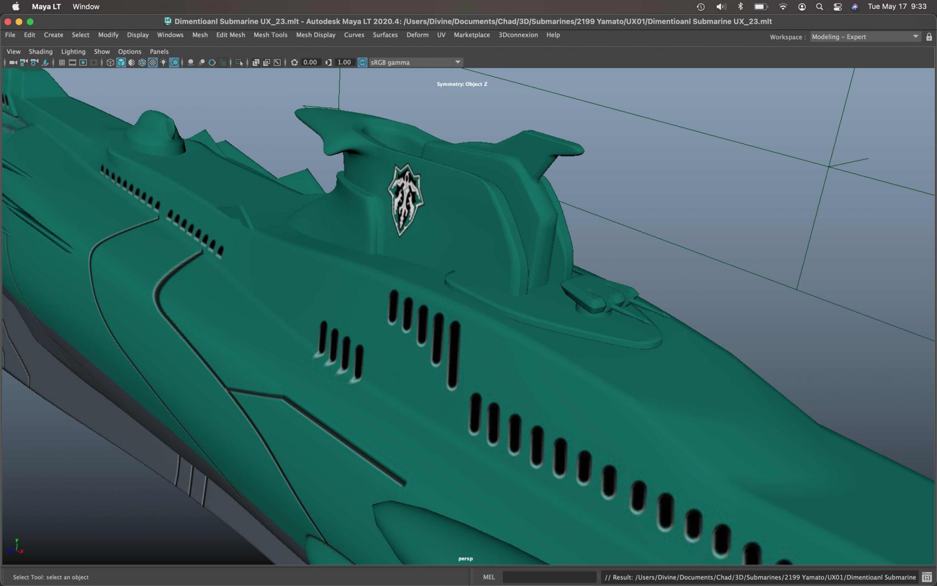Image resolution: width=937 pixels, height=586 pixels.
Task: Click into the MEL command line input
Action: point(549,577)
